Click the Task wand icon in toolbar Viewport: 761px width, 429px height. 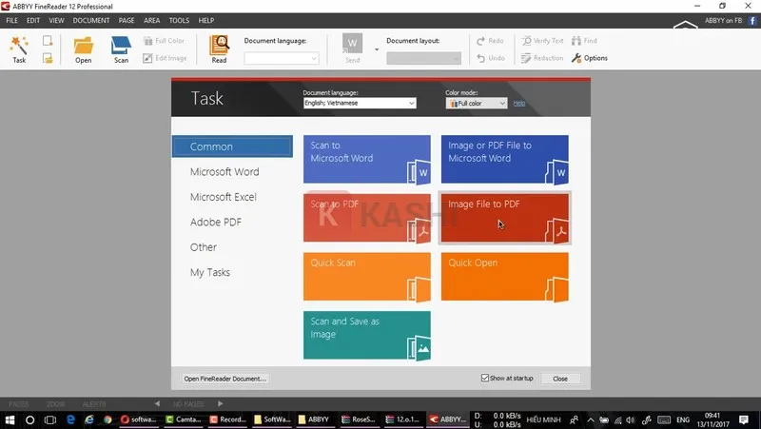coord(19,49)
